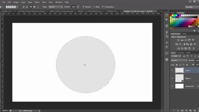Enable lock image pixels brush icon
The height and width of the screenshot is (112, 199).
[180, 65]
